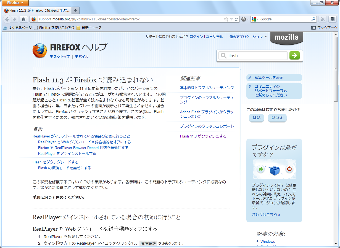Vote いいえ for article helpfulness
Image resolution: width=340 pixels, height=248 pixels.
277,118
